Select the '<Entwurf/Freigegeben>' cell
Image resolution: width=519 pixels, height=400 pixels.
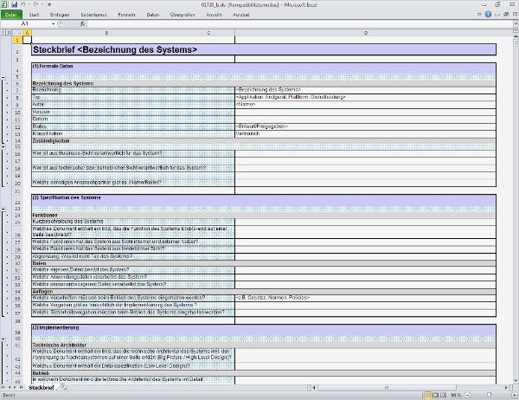365,126
